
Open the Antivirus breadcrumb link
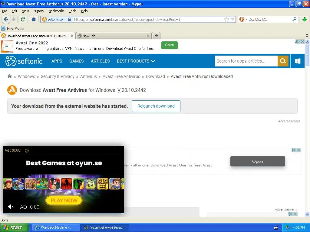89,76
